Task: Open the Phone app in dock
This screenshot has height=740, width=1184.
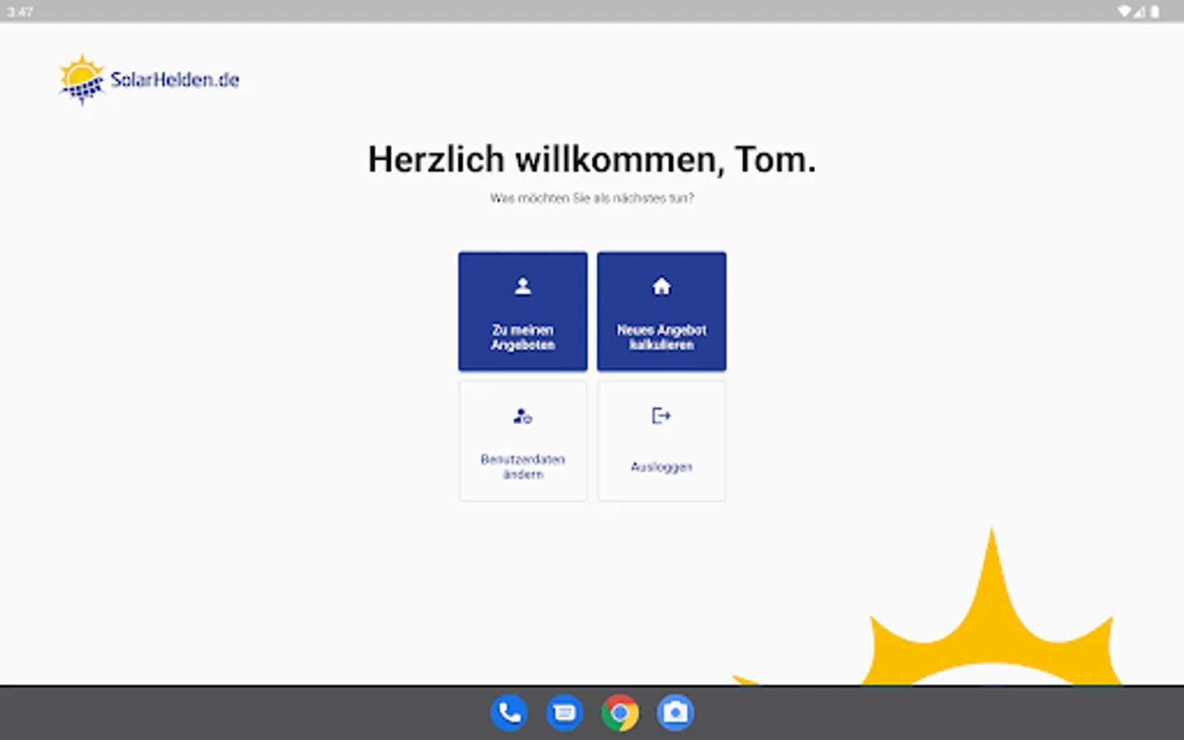Action: click(509, 713)
